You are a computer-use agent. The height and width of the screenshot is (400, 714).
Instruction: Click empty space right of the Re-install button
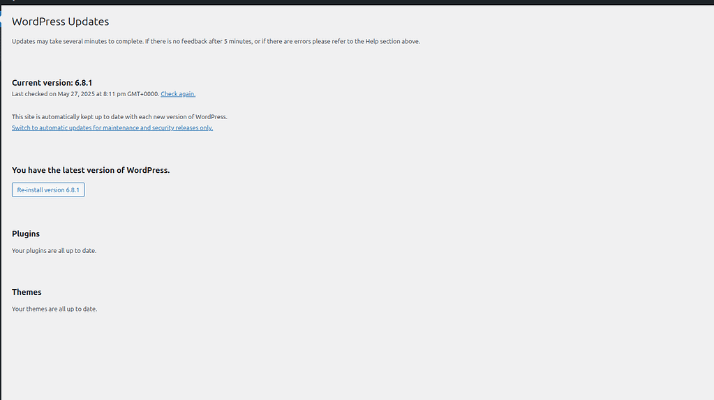click(279, 190)
